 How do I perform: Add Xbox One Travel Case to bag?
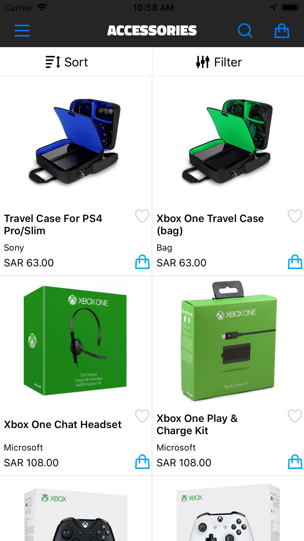(295, 262)
